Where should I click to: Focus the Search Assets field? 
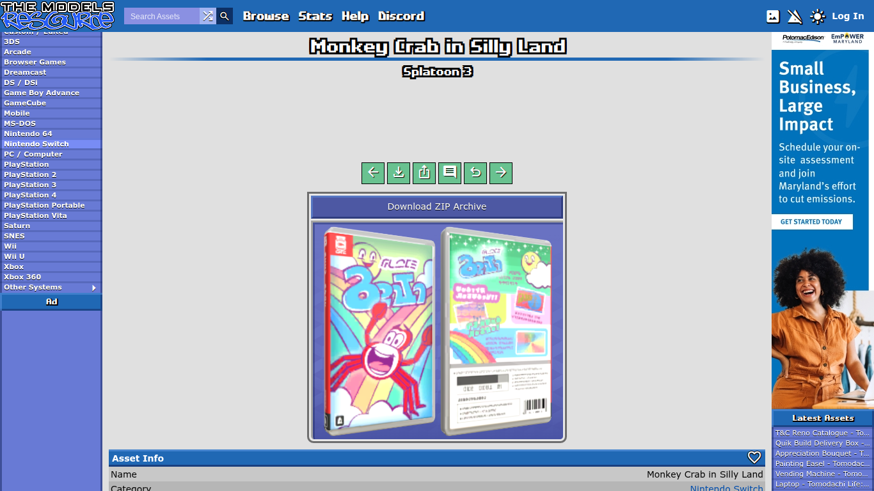click(x=162, y=16)
